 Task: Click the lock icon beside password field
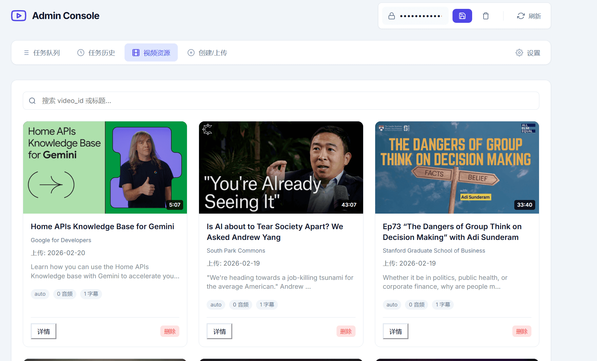(392, 16)
